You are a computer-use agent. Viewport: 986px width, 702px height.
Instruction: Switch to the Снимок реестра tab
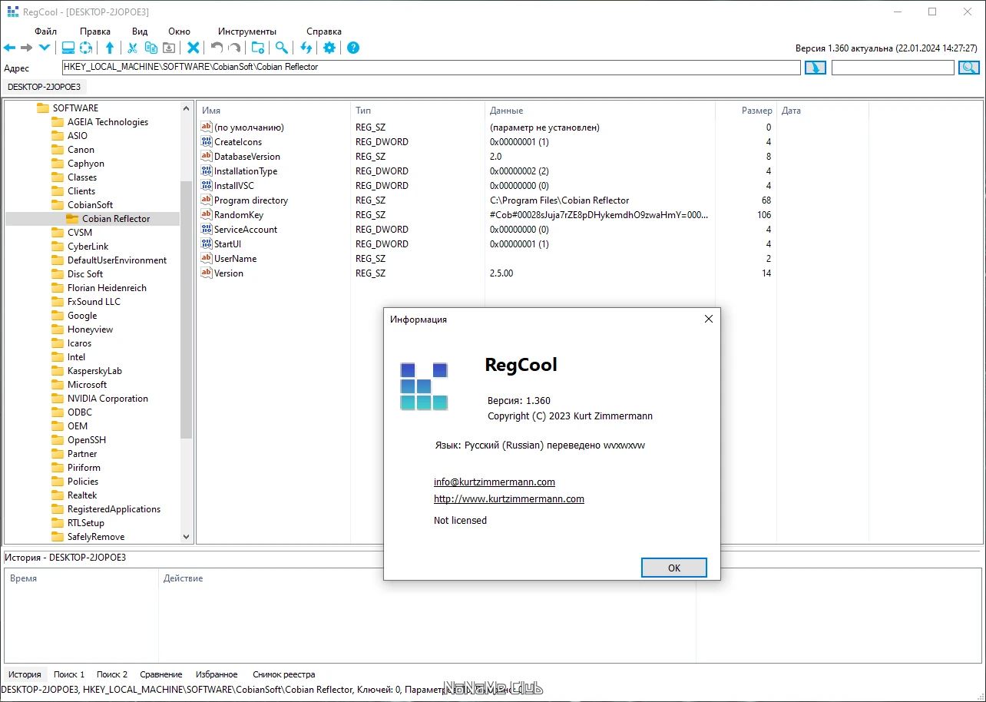click(x=284, y=674)
